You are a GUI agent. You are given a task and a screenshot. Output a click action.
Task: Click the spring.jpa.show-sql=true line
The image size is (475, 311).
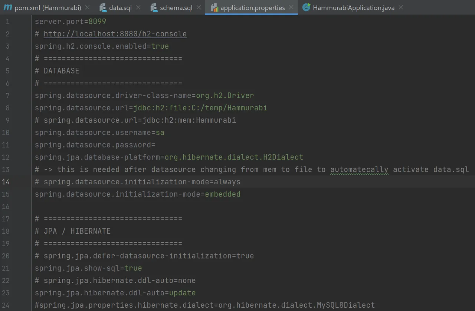click(88, 268)
